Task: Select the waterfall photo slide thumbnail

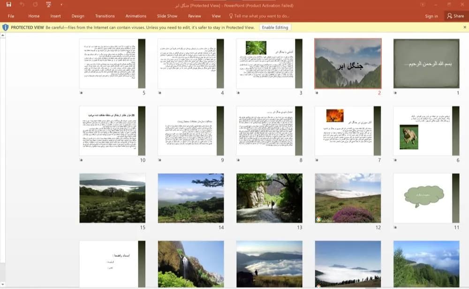Action: pos(191,264)
